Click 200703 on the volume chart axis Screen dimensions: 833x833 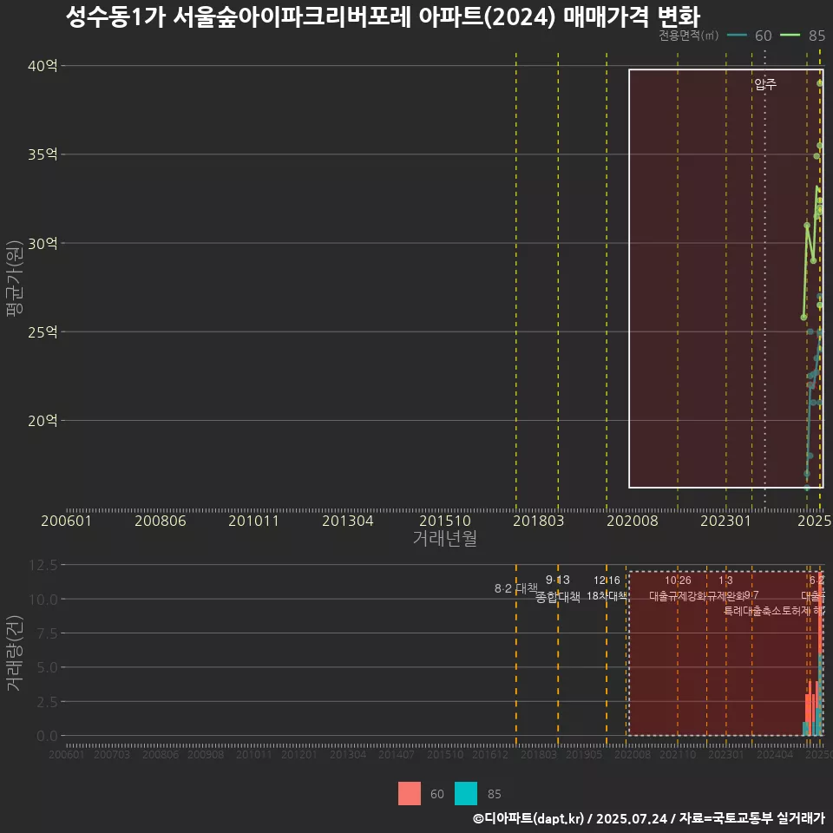(x=112, y=754)
